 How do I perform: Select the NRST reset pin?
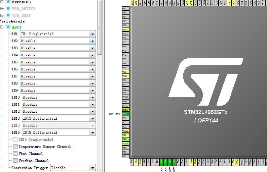pos(125,110)
